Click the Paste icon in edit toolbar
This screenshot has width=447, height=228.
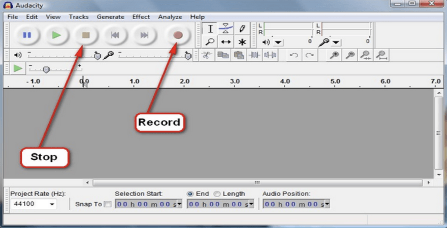(239, 55)
